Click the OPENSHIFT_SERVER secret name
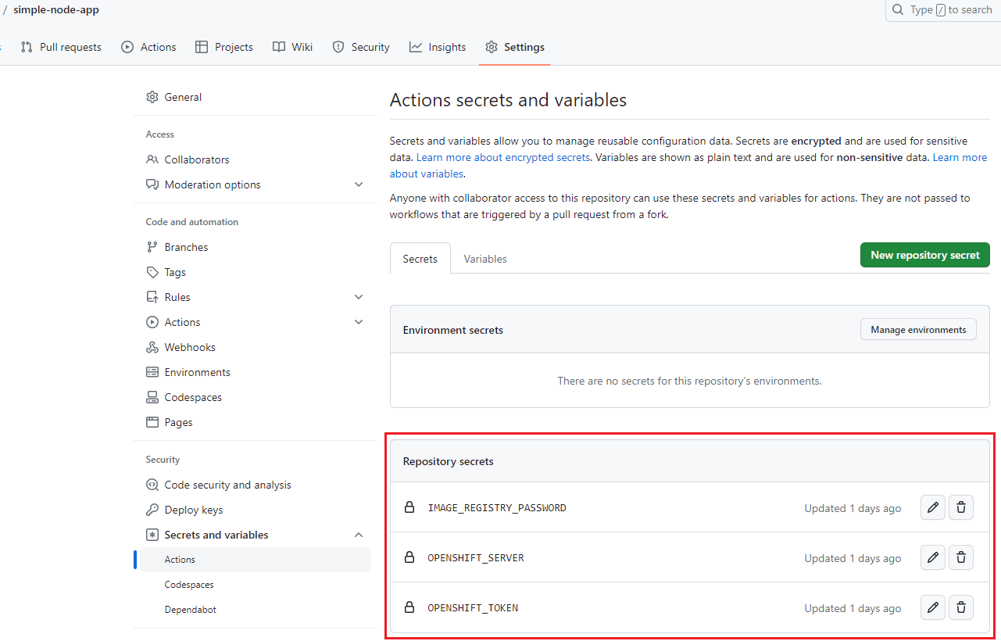 click(476, 558)
